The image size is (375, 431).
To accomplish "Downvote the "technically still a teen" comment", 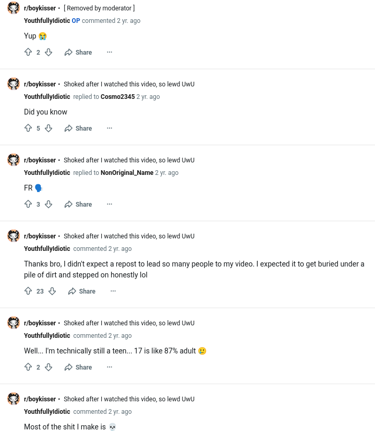I will (x=49, y=367).
